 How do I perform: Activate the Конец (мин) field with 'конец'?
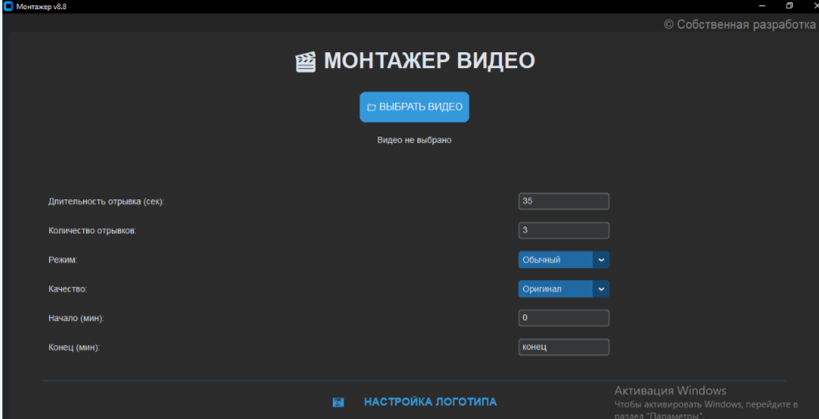point(563,347)
